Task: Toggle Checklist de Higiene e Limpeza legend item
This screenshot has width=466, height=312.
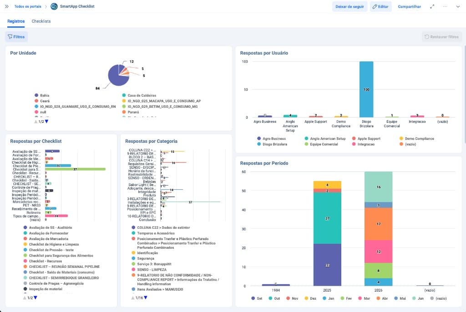Action: 51,244
